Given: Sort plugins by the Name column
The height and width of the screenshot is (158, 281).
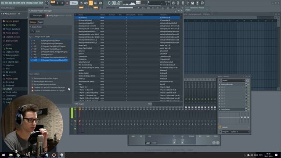Looking at the screenshot, I should click(x=81, y=14).
